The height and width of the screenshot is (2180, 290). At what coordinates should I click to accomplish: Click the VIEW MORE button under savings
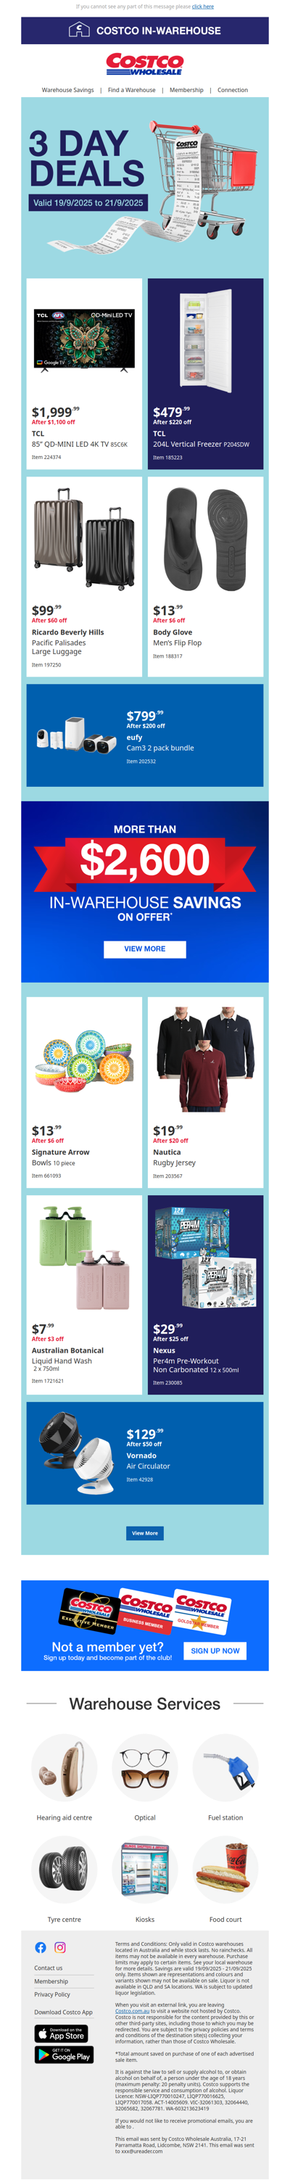click(144, 949)
